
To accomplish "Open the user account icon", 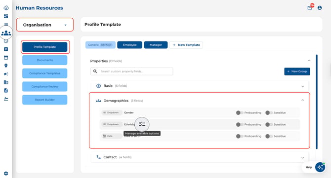I will [320, 8].
